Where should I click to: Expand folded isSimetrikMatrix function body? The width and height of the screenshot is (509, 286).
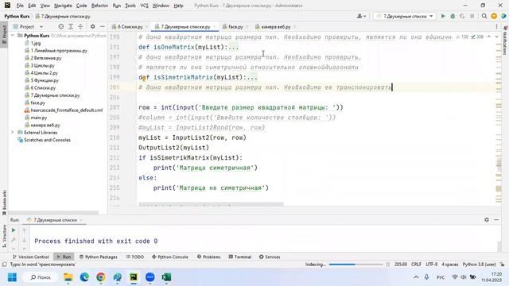[x=252, y=78]
